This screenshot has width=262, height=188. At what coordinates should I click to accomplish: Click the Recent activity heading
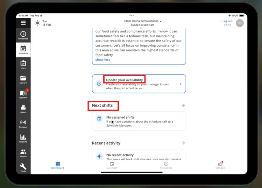click(106, 143)
